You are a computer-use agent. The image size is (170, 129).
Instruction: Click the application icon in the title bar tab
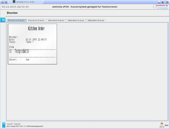tap(14, 2)
